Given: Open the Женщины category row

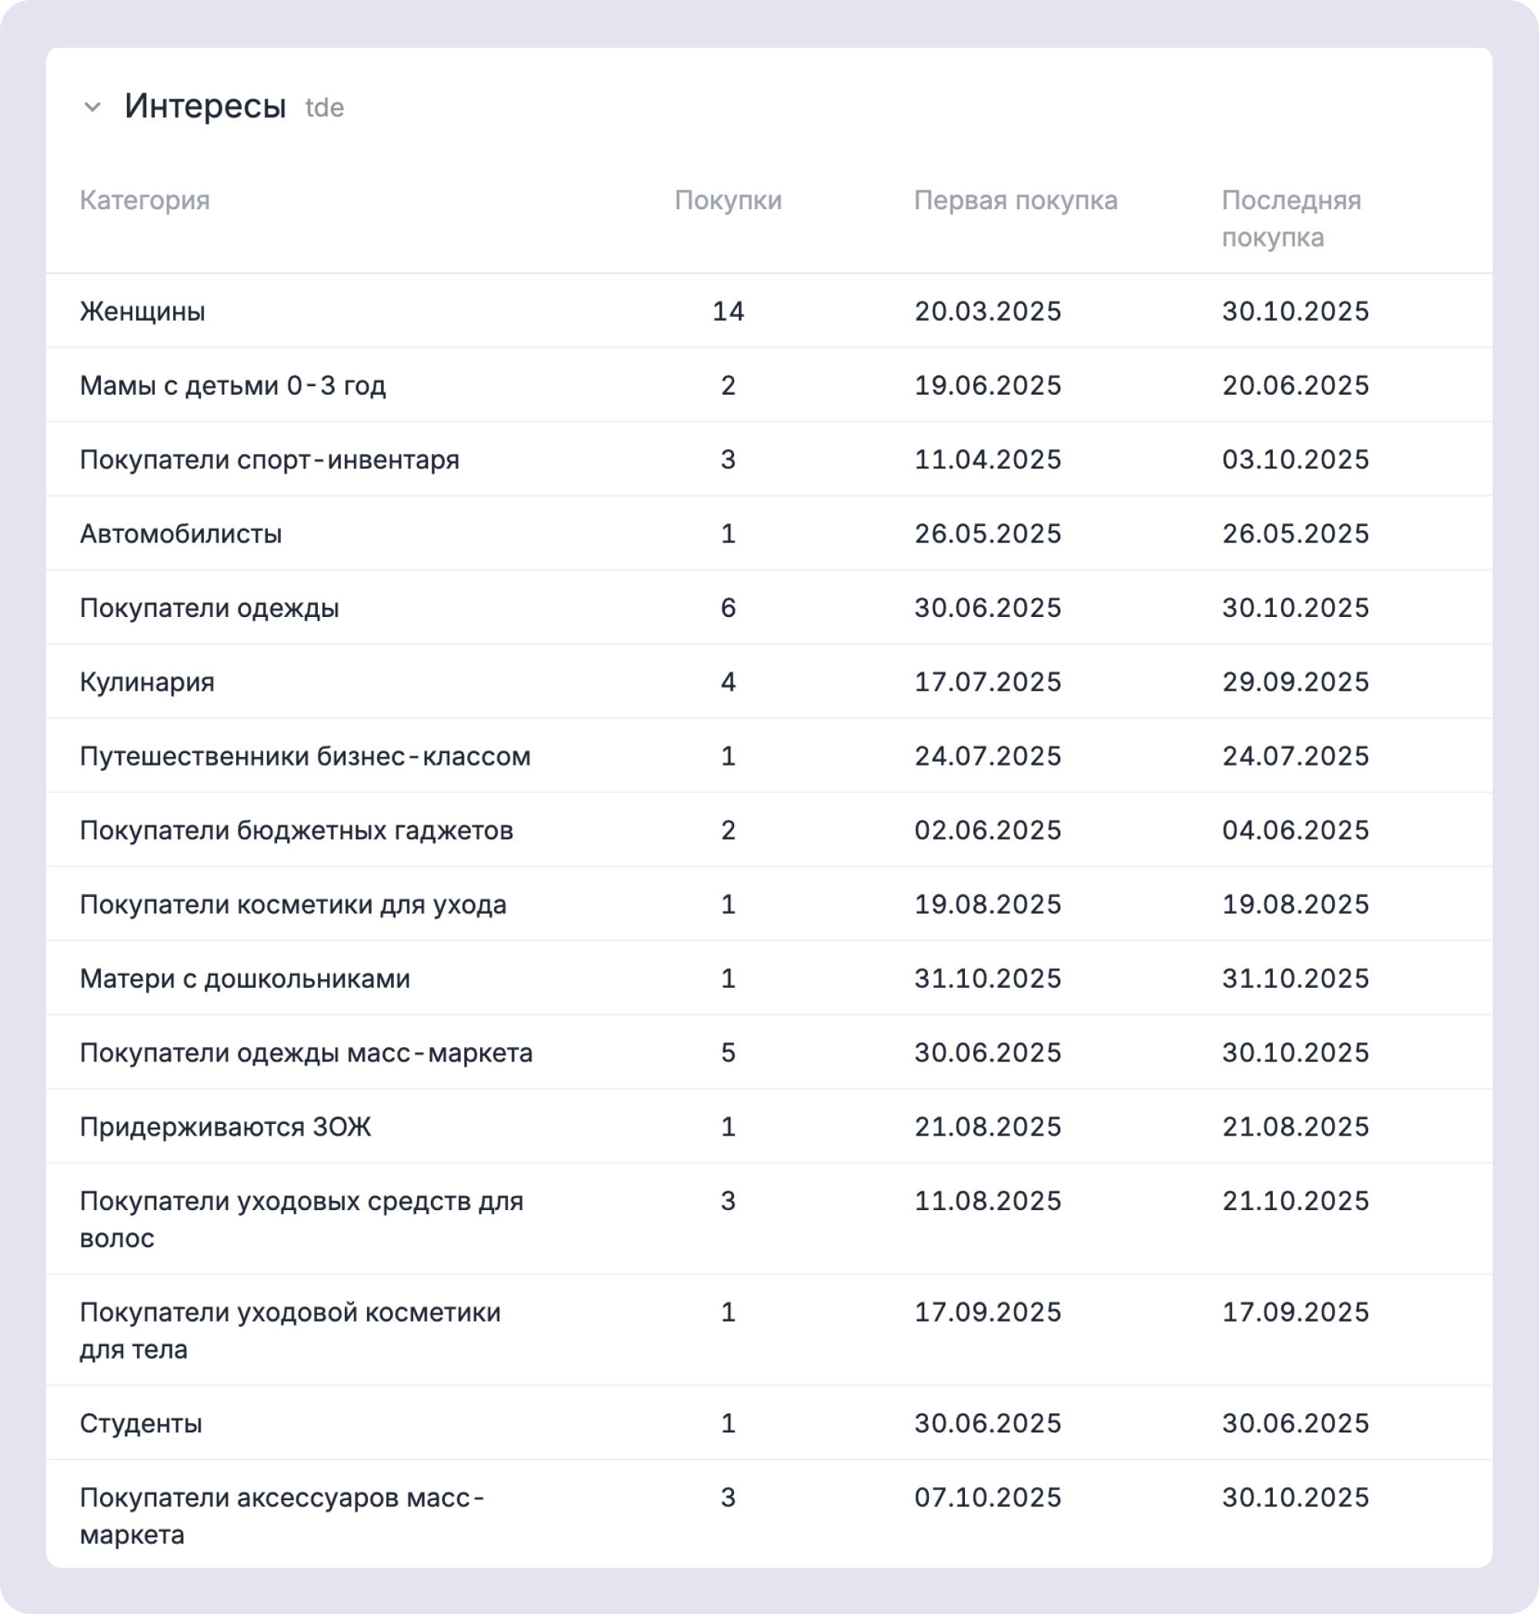Looking at the screenshot, I should 144,311.
